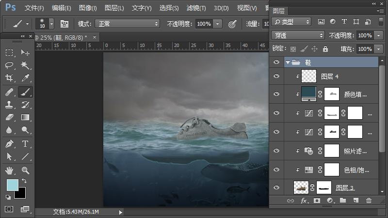Select the Path Selection tool
Image resolution: width=388 pixels, height=218 pixels.
point(9,156)
